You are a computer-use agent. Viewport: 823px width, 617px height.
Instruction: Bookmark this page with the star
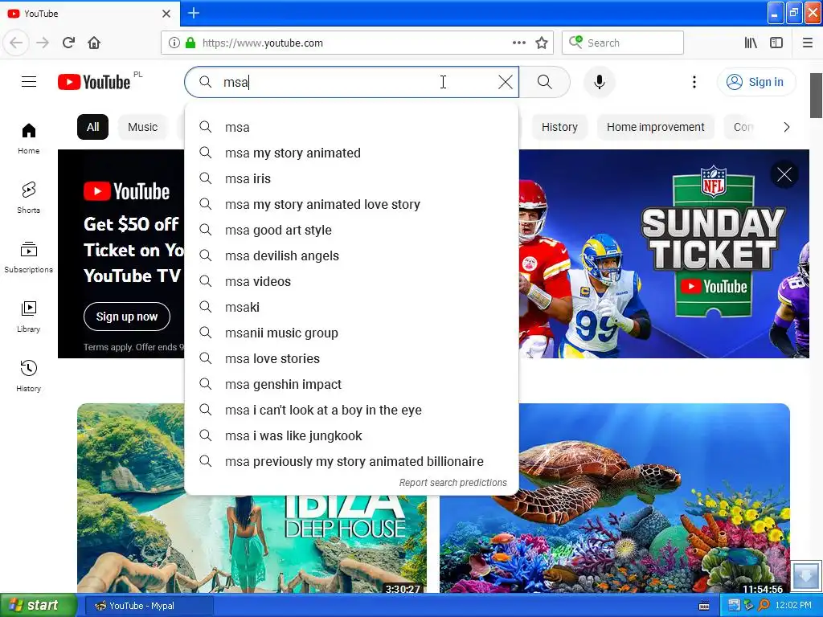(542, 43)
